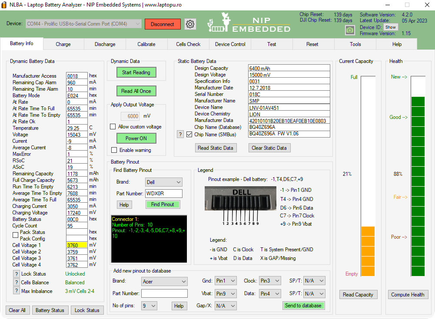Click the question mark beside Cells Balance

(17, 283)
